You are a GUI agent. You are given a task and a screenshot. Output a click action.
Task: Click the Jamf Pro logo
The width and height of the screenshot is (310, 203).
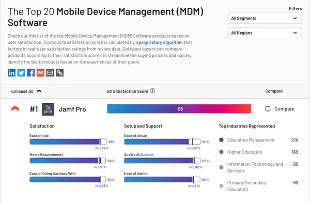(48, 110)
